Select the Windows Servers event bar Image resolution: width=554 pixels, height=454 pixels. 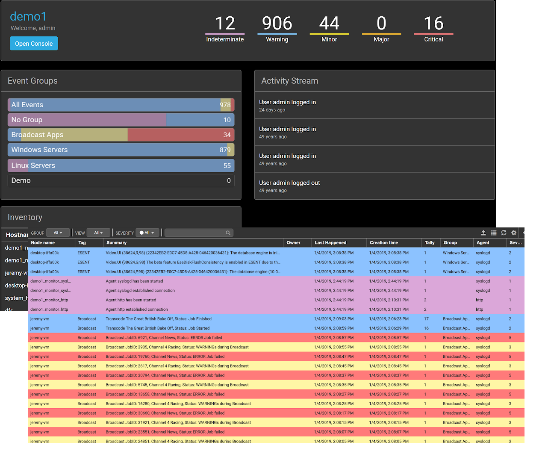click(x=121, y=150)
